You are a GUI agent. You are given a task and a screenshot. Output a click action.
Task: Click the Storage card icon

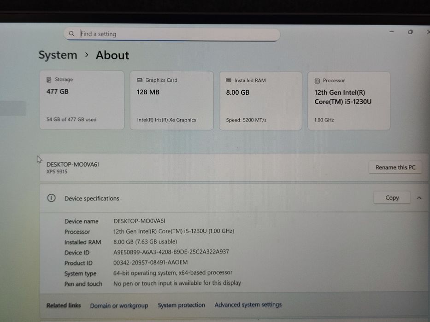[49, 80]
